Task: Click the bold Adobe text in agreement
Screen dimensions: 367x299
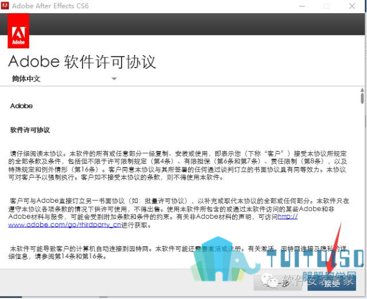Action: (x=21, y=106)
